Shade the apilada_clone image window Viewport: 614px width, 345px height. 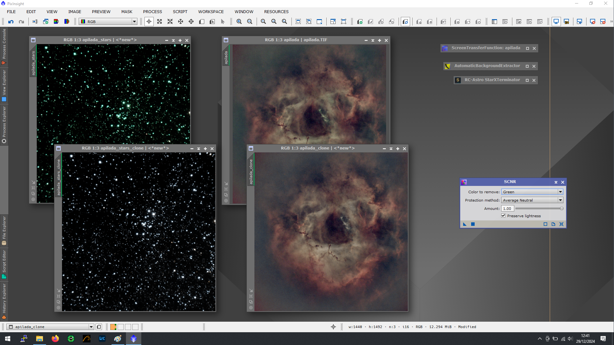tap(391, 149)
